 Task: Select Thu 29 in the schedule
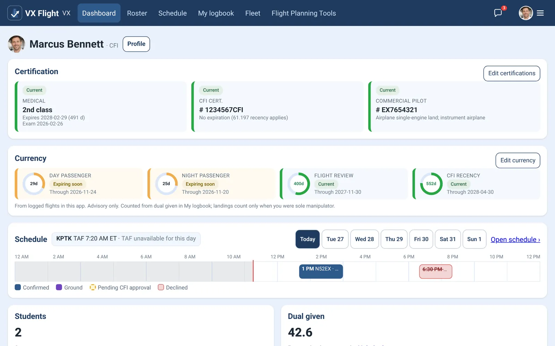[394, 239]
